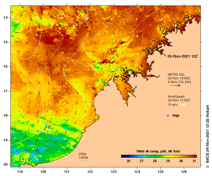Click the colorbar label 30
This screenshot has height=176, width=212.
pos(181,161)
